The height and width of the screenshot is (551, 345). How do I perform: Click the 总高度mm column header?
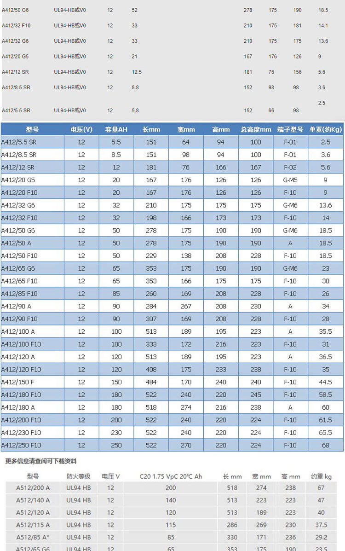[x=256, y=129]
